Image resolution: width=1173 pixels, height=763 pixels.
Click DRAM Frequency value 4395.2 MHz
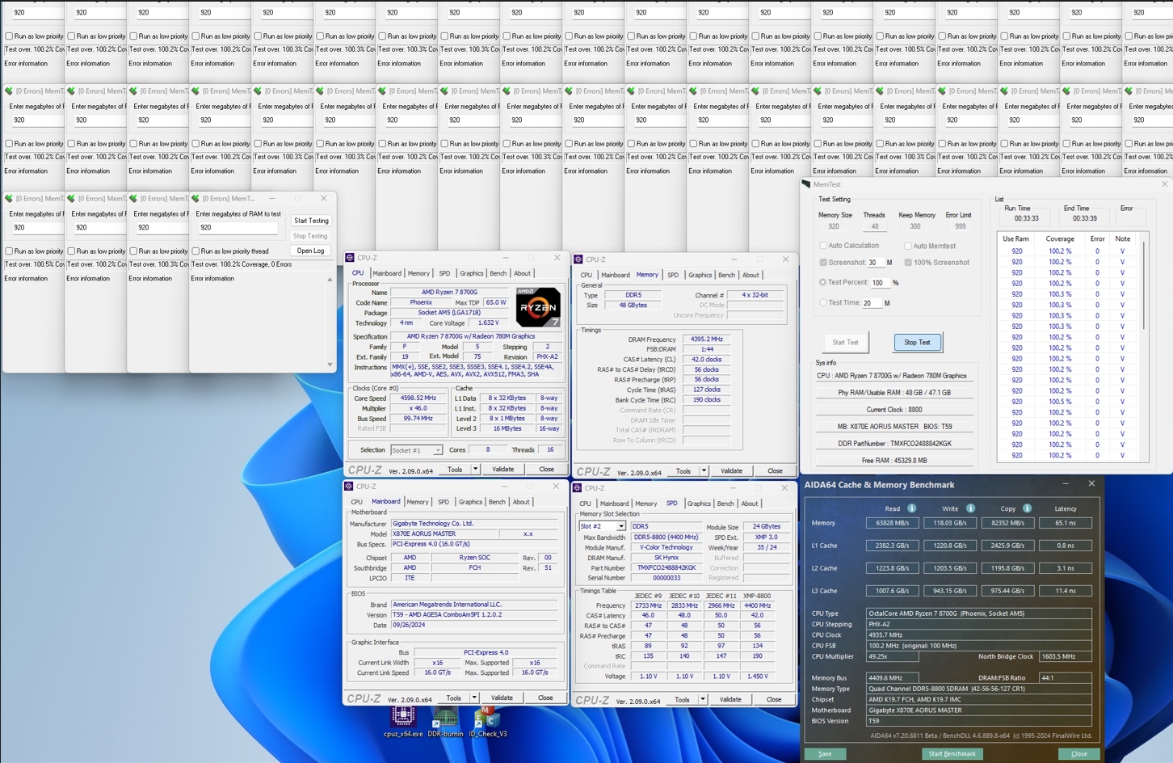coord(706,339)
